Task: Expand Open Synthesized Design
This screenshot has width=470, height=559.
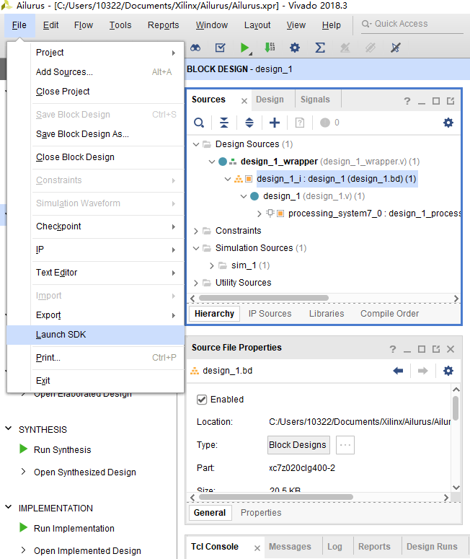Action: pyautogui.click(x=23, y=472)
